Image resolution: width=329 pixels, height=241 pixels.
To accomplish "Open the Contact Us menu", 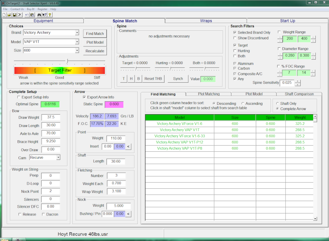I will click(x=17, y=9).
